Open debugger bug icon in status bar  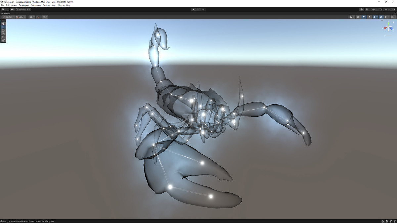tap(383, 221)
